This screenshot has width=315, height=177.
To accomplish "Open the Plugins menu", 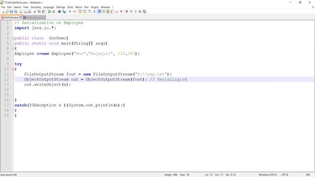I will 94,7.
